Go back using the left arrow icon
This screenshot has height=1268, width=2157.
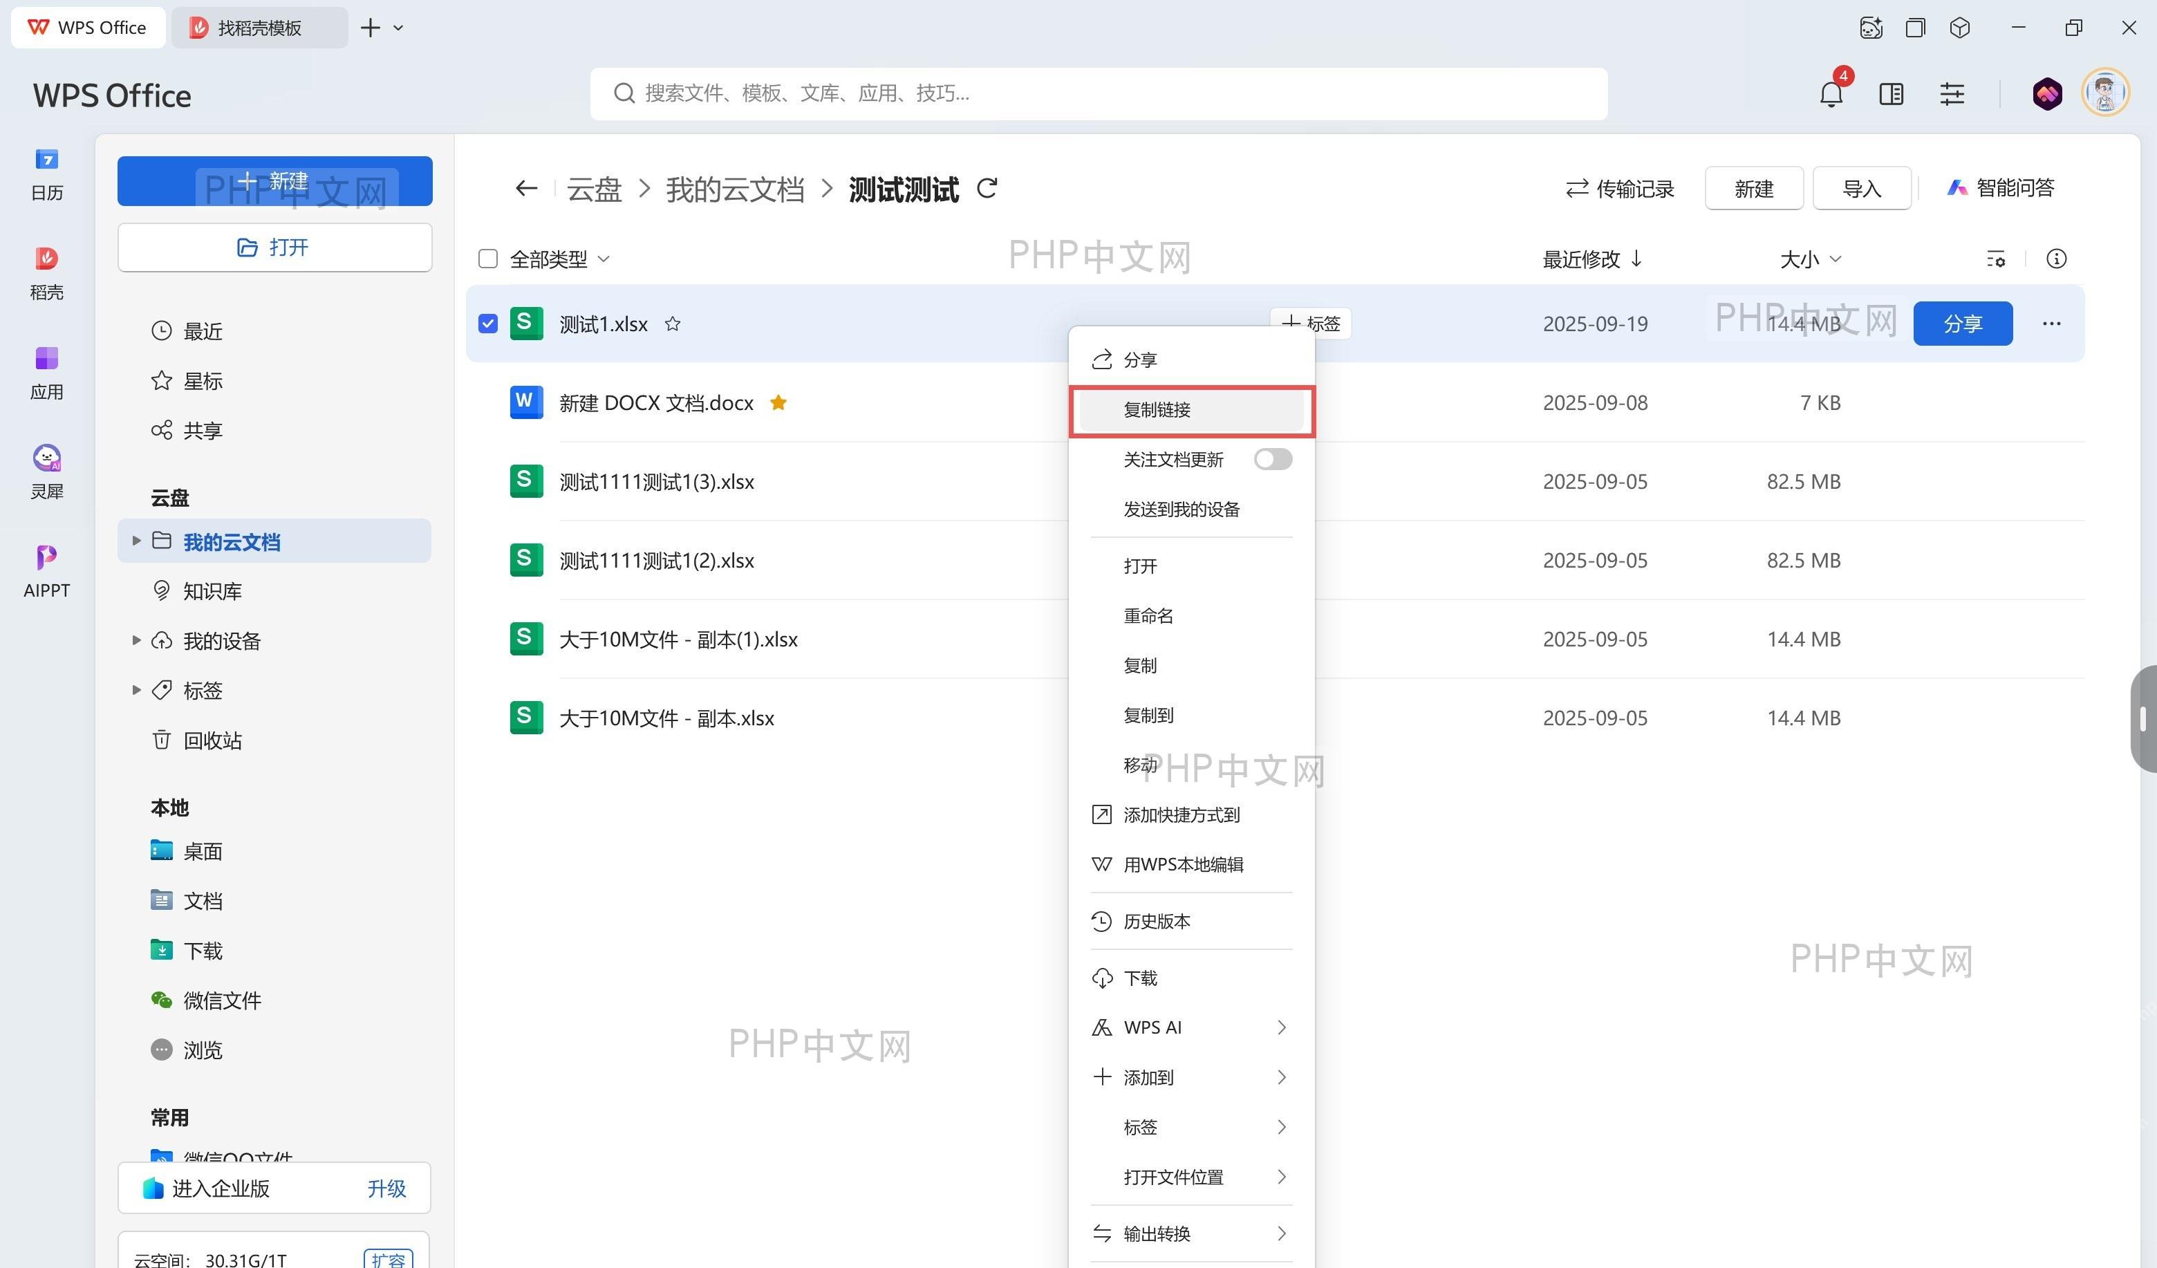click(526, 188)
